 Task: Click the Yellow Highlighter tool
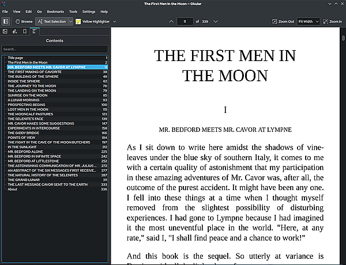pos(92,21)
